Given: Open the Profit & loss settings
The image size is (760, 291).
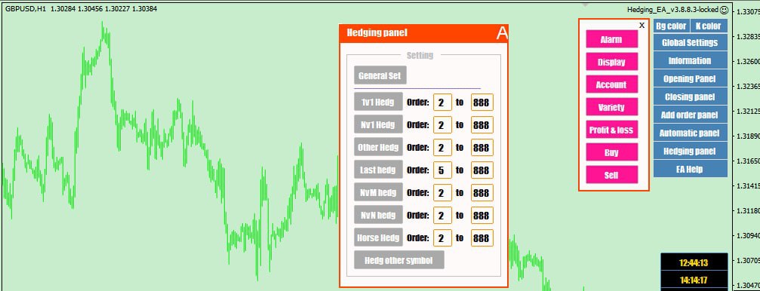Looking at the screenshot, I should coord(611,130).
